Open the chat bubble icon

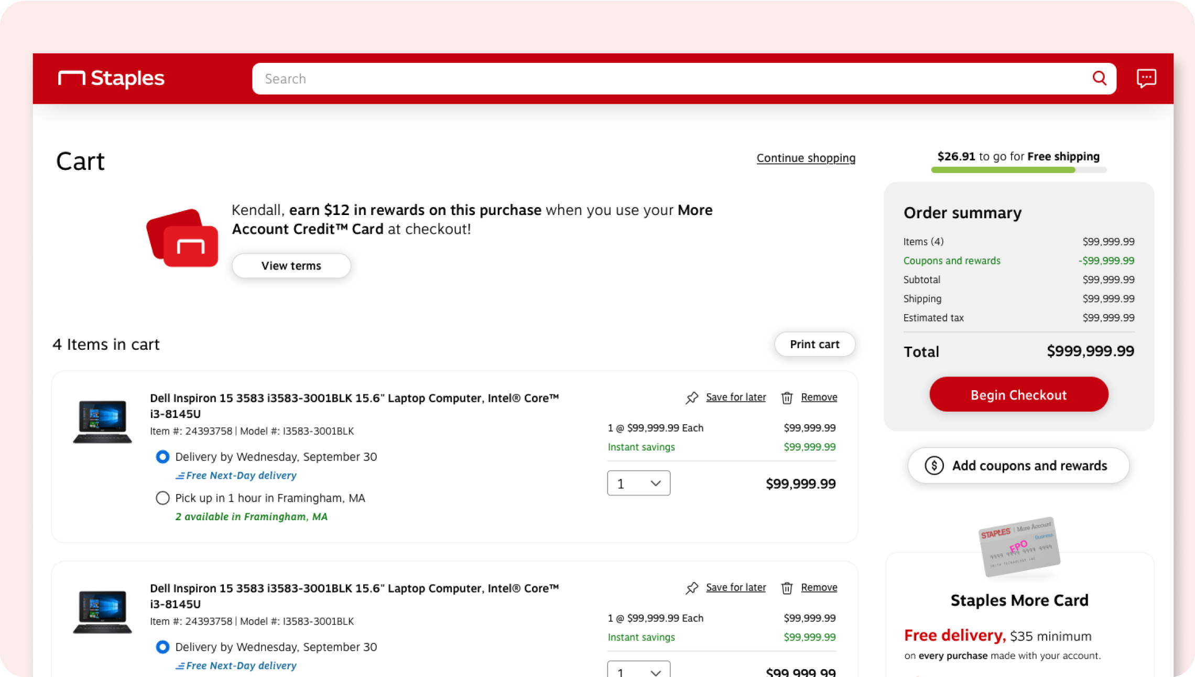pyautogui.click(x=1146, y=79)
